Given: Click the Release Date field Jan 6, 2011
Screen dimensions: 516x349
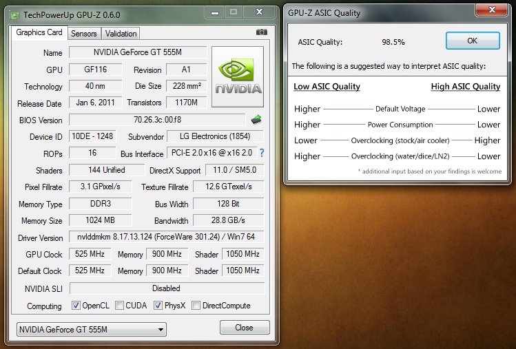Looking at the screenshot, I should click(x=96, y=103).
